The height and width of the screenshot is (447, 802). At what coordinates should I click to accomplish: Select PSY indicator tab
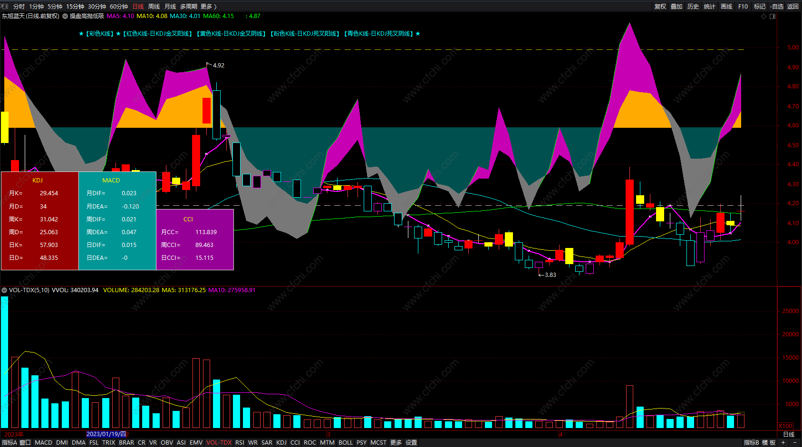point(361,443)
